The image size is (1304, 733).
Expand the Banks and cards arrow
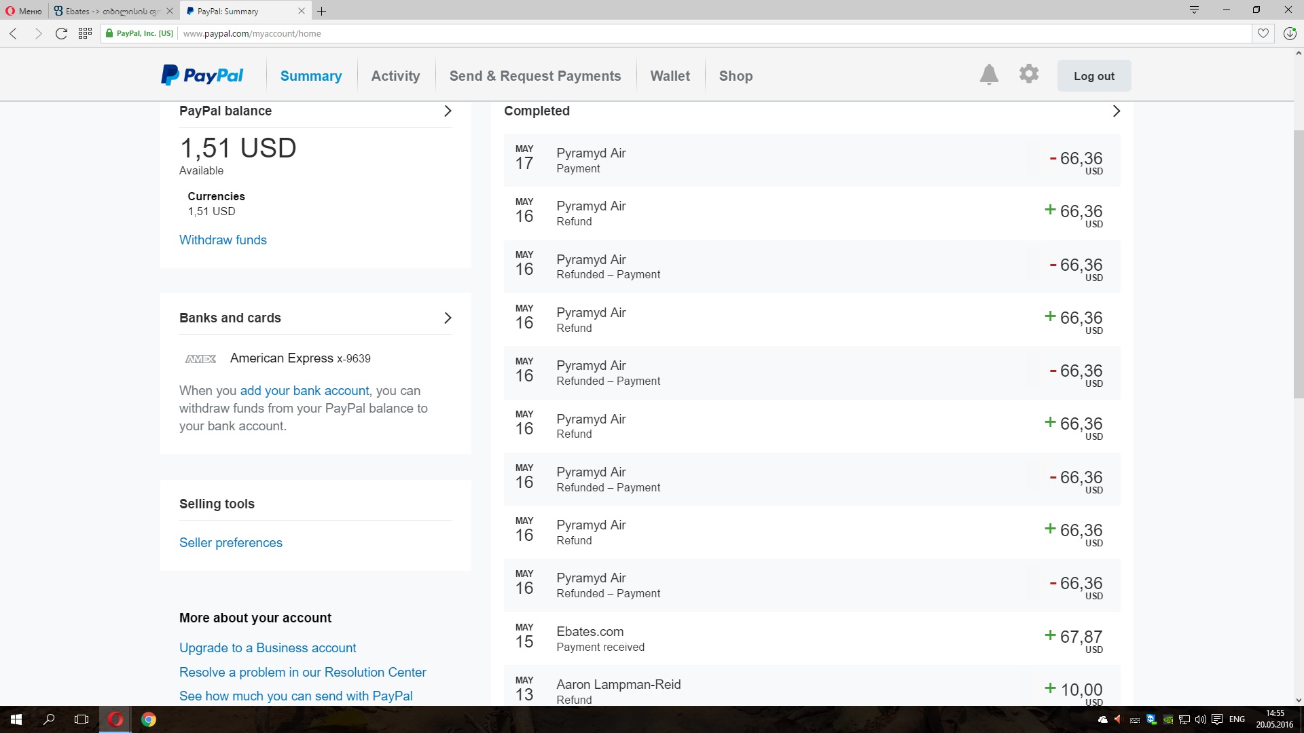coord(448,318)
